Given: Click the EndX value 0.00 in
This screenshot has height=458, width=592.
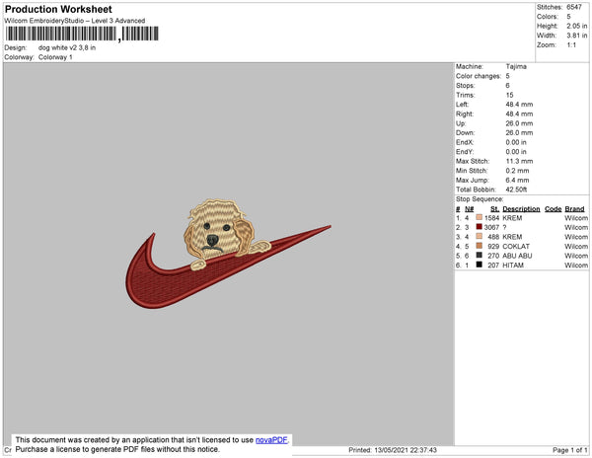Looking at the screenshot, I should tap(516, 142).
